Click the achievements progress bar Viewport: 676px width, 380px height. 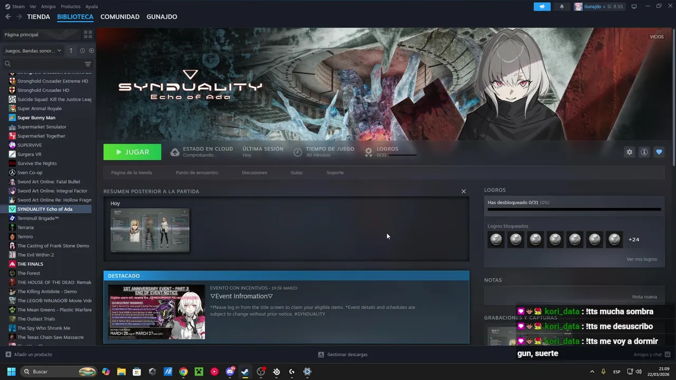(574, 210)
